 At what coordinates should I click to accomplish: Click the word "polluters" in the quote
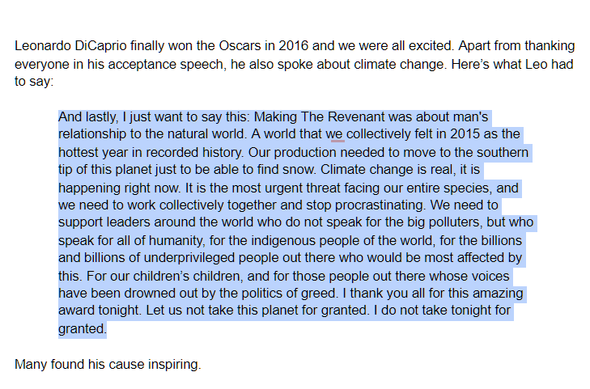pos(456,222)
